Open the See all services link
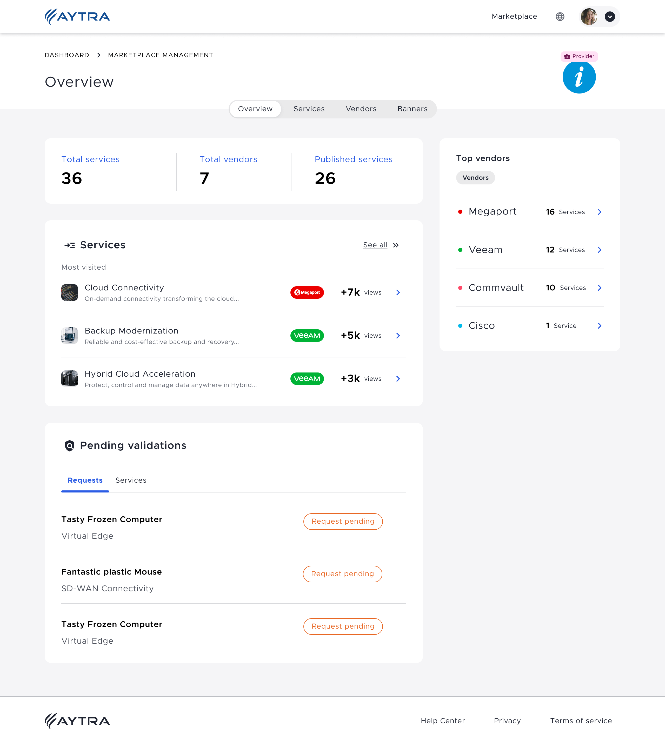 (x=375, y=245)
